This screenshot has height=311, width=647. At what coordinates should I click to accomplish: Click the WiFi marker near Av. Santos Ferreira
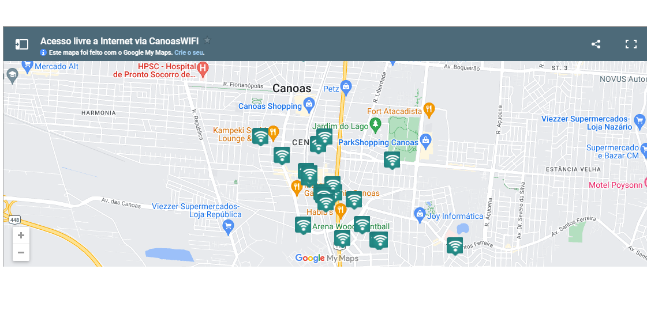(455, 245)
